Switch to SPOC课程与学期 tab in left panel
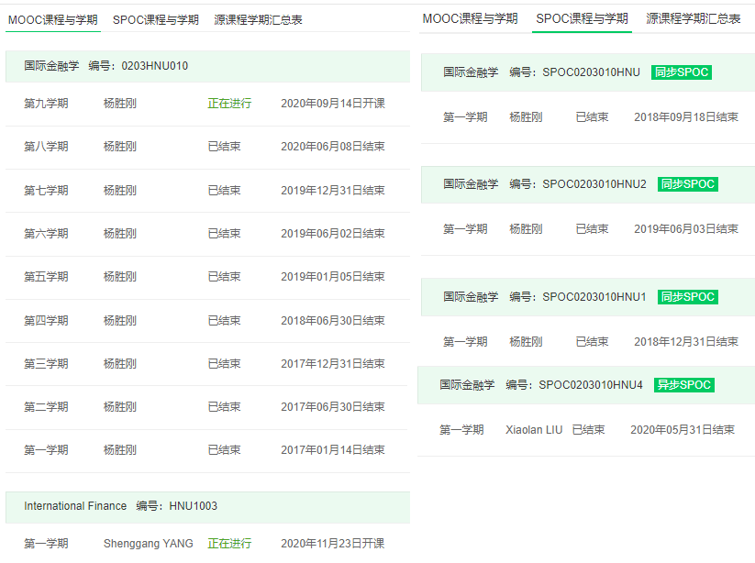The height and width of the screenshot is (563, 755). coord(155,19)
